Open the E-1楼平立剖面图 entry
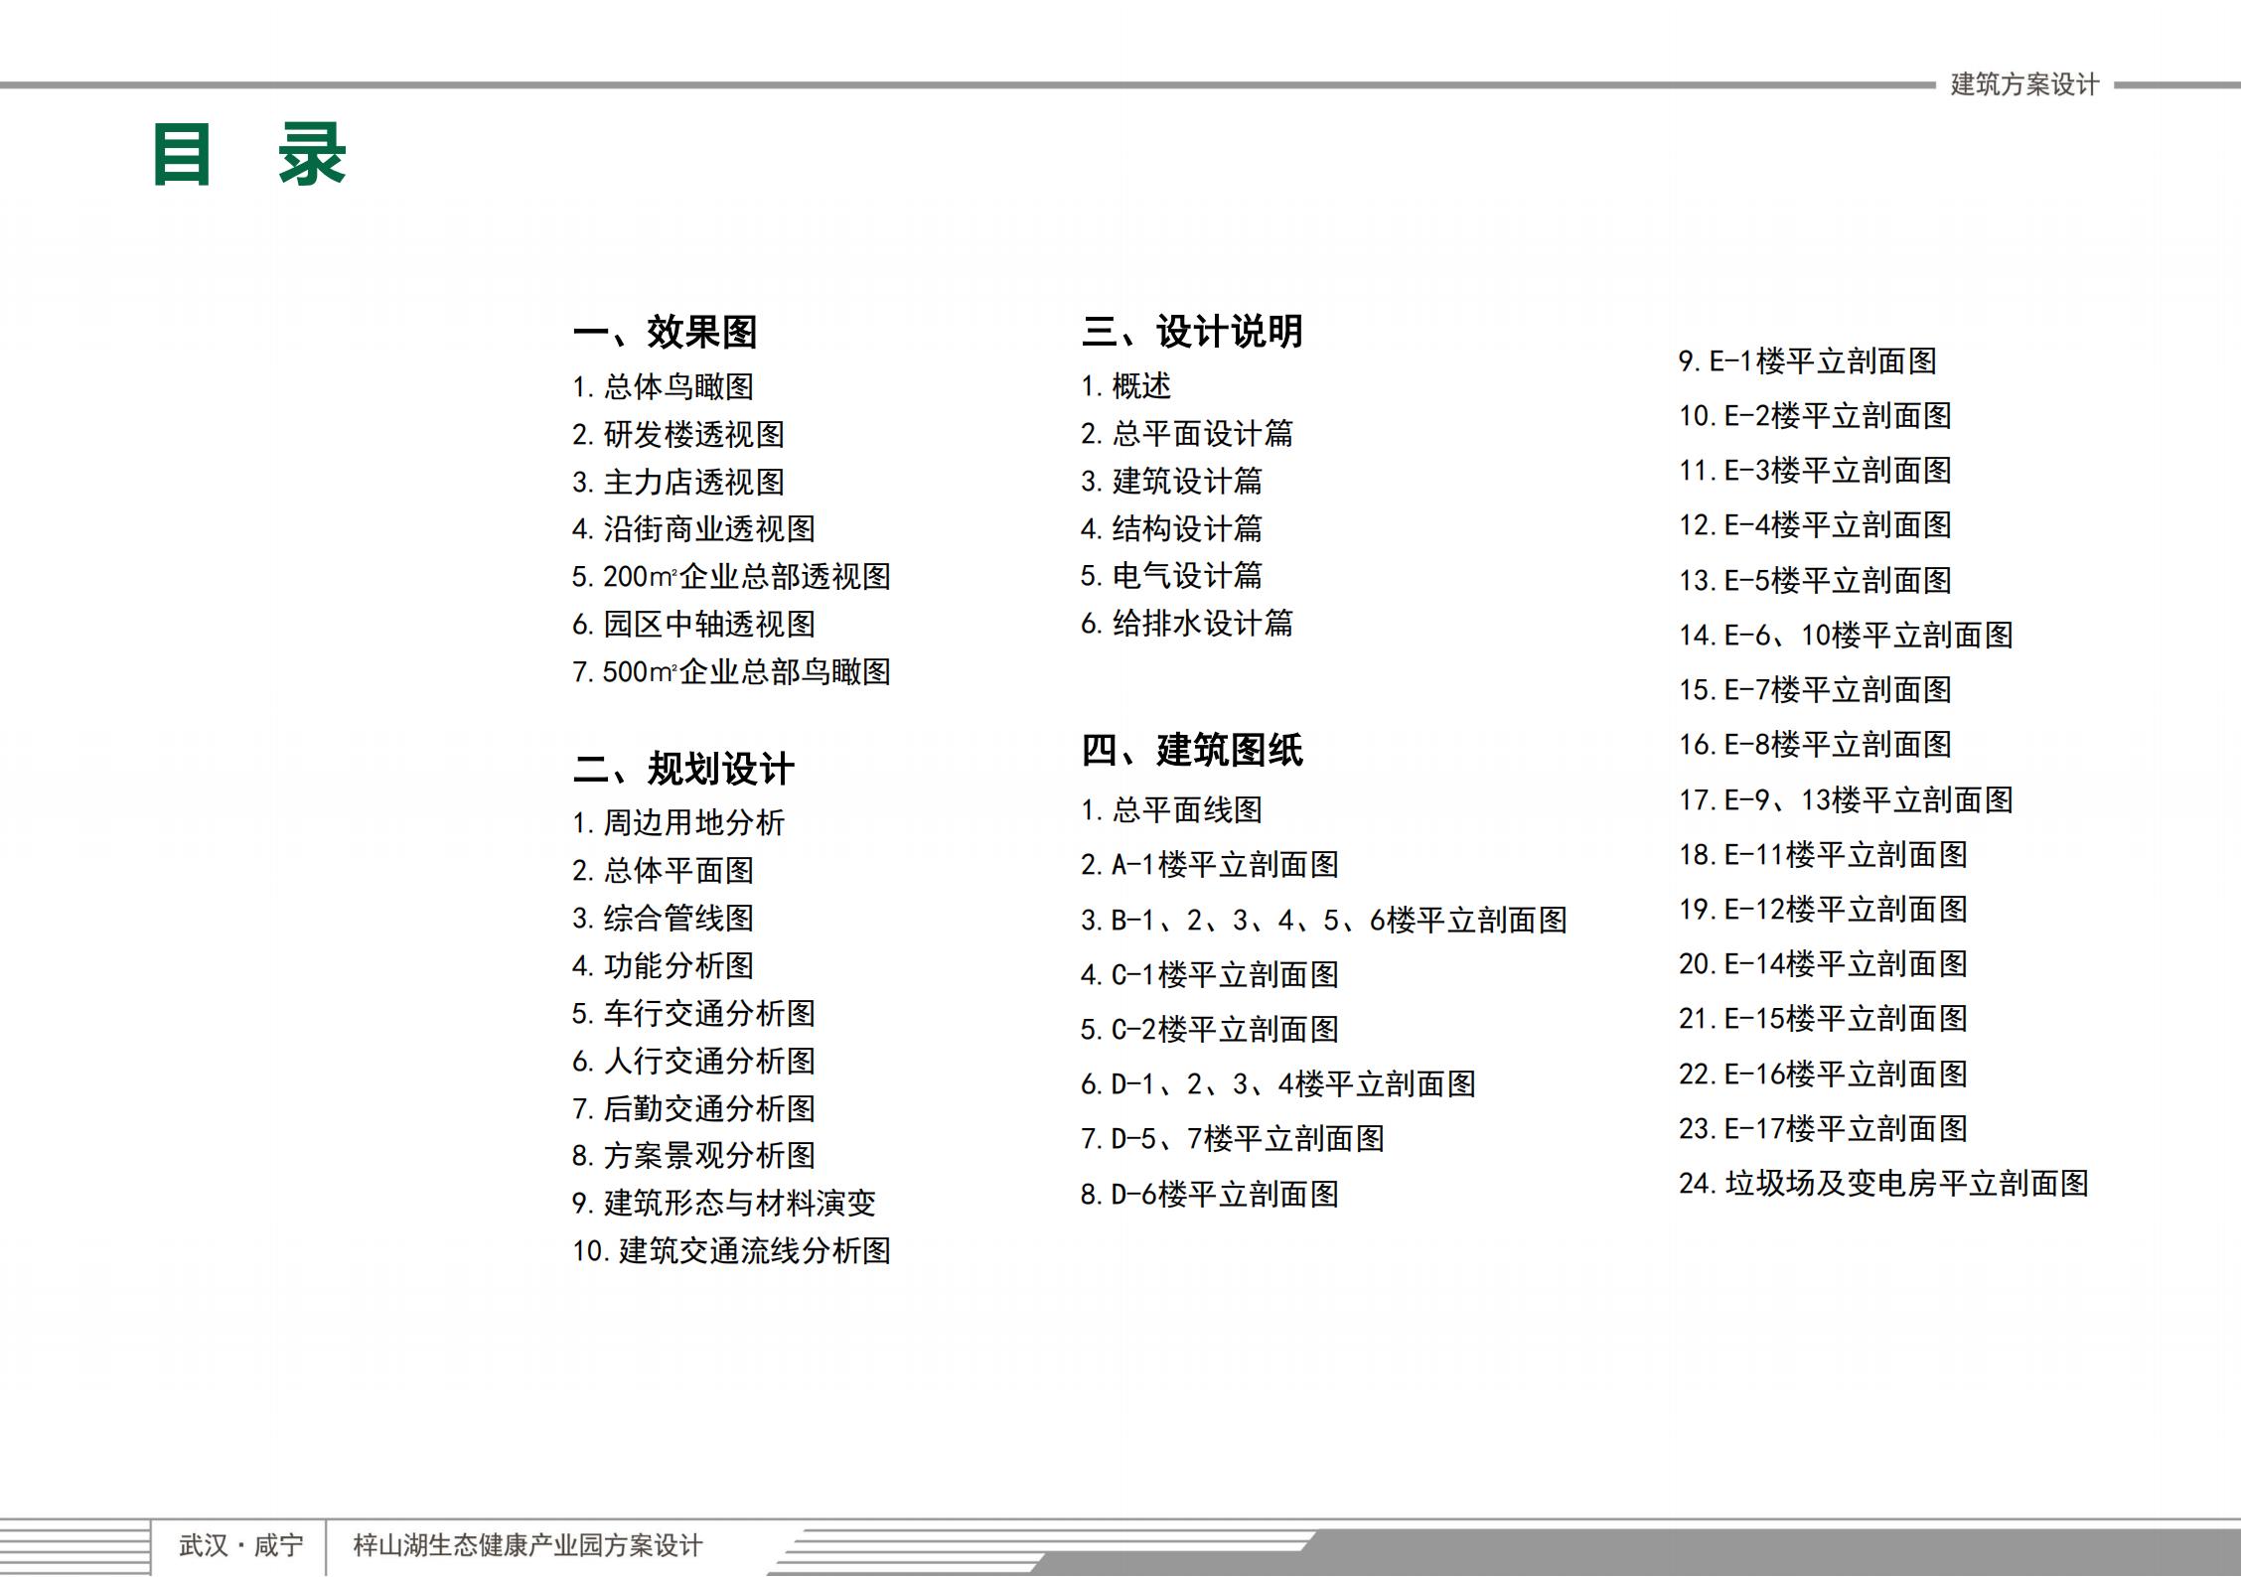 click(1808, 361)
